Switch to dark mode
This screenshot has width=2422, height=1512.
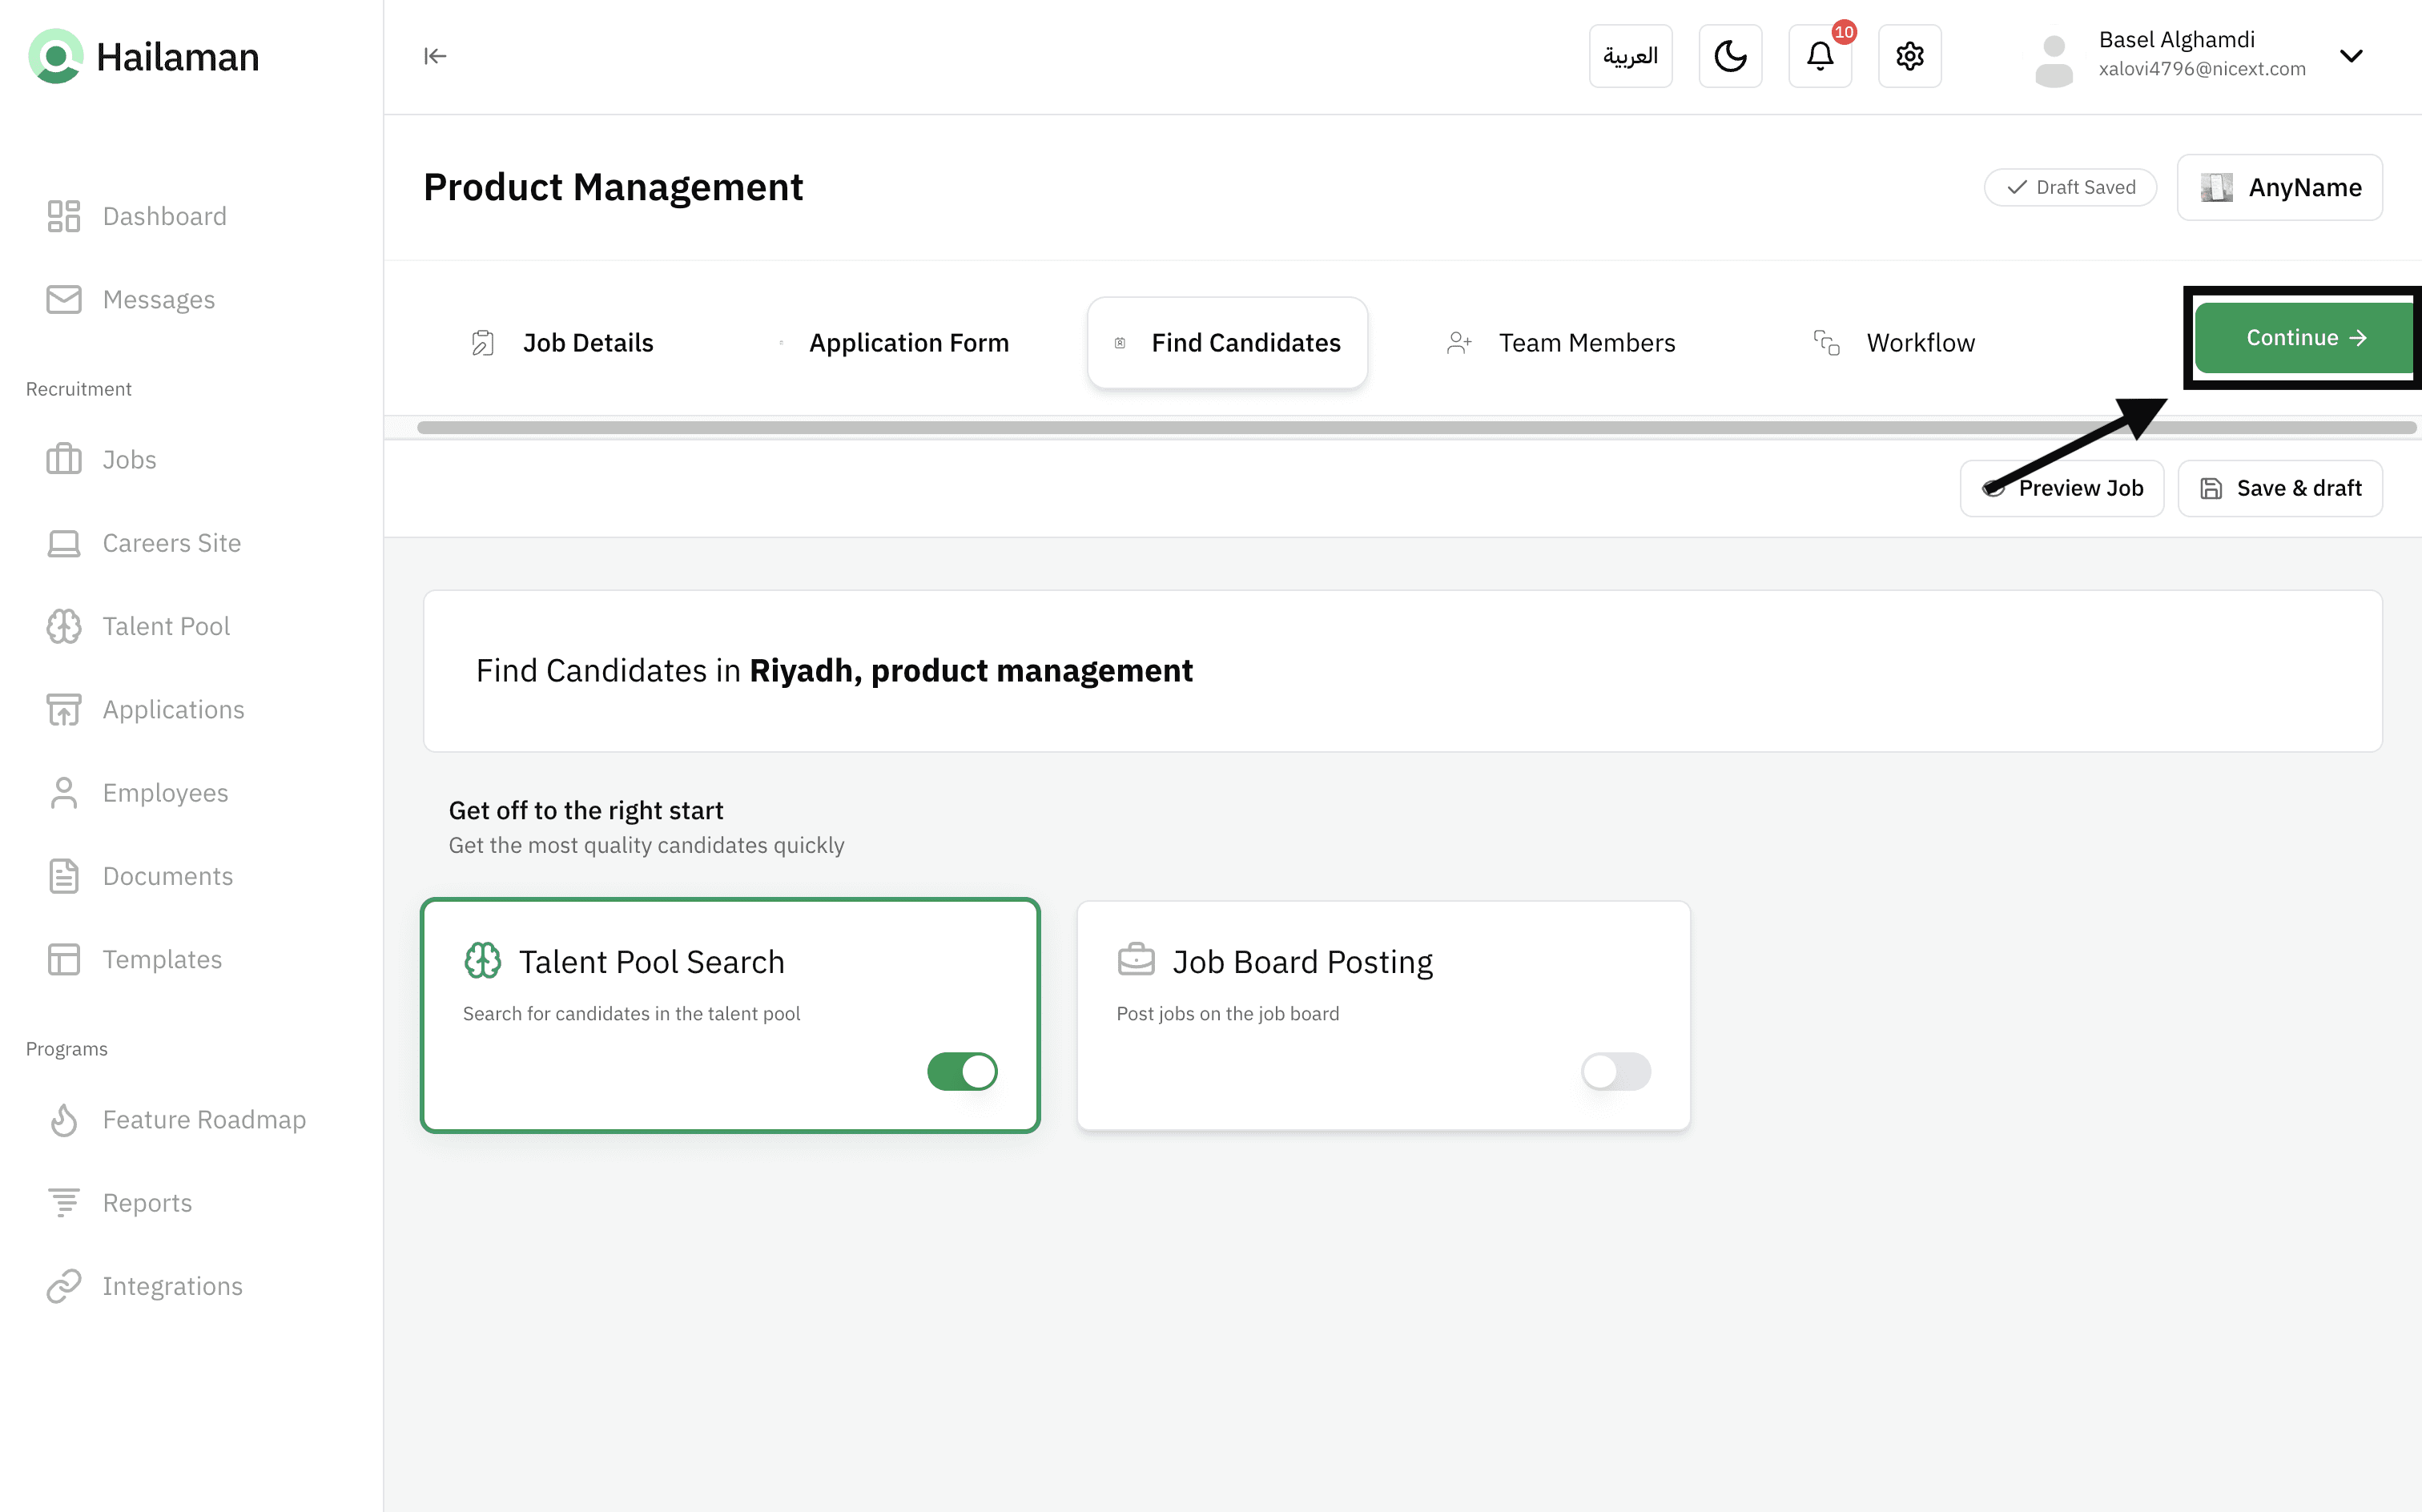pos(1730,56)
